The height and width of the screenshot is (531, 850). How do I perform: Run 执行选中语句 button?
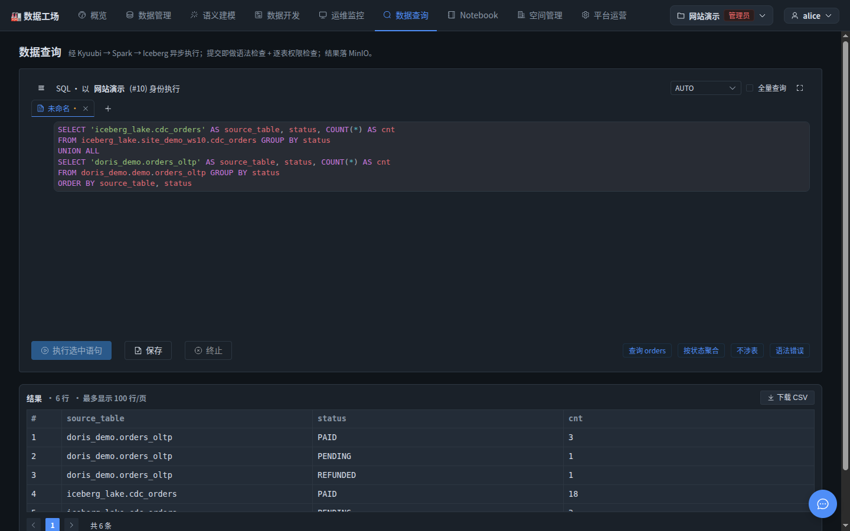pyautogui.click(x=71, y=350)
